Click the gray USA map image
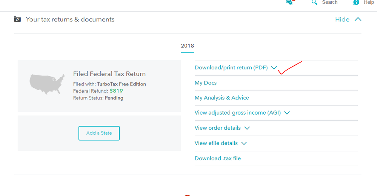This screenshot has width=377, height=196. pos(47,84)
